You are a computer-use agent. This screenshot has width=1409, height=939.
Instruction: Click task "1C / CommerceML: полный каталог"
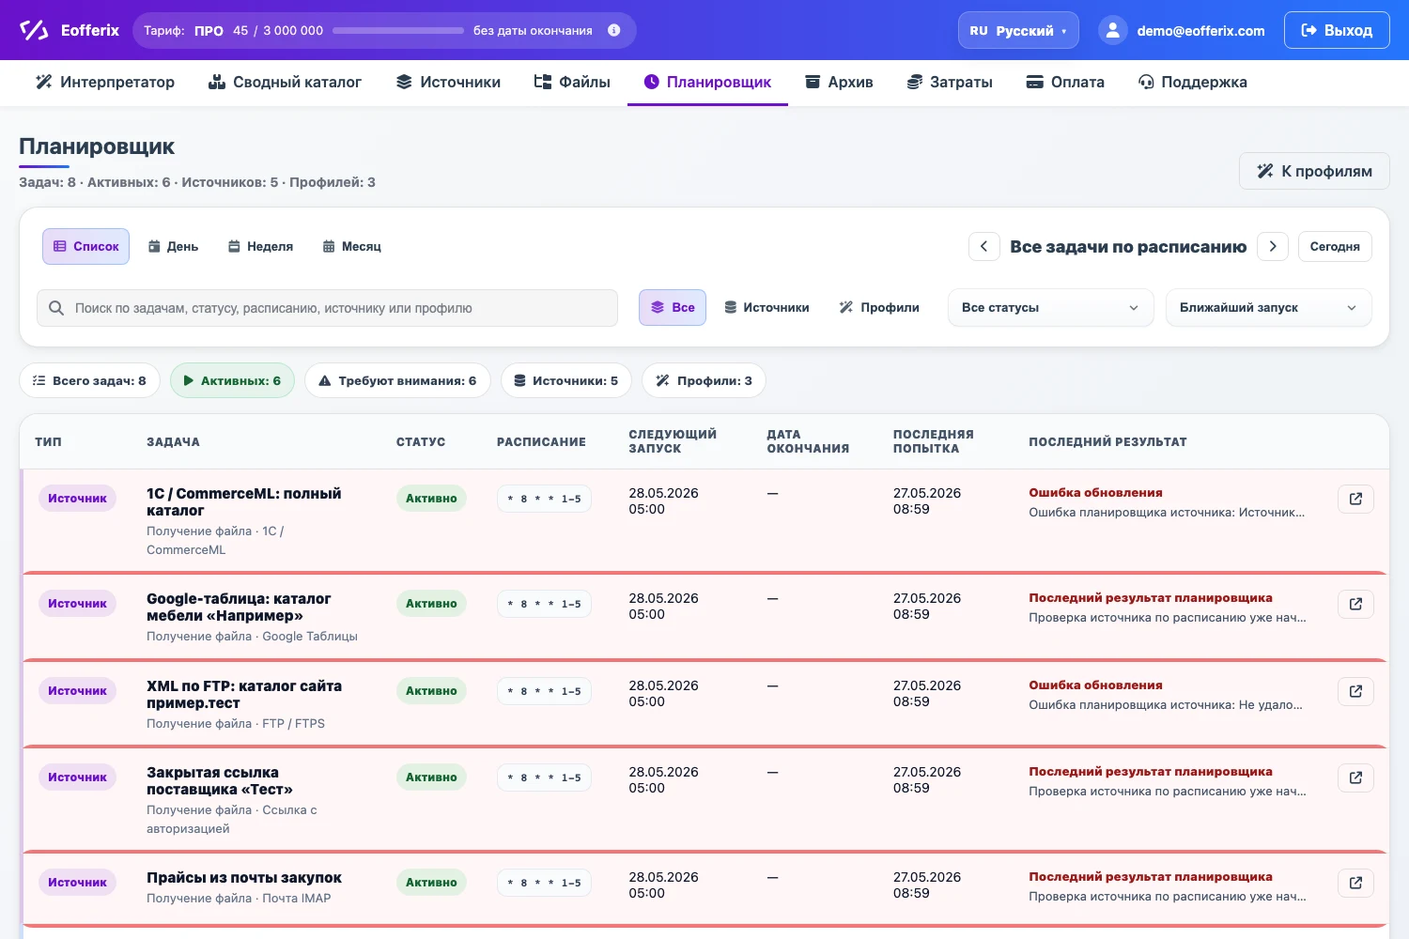244,502
